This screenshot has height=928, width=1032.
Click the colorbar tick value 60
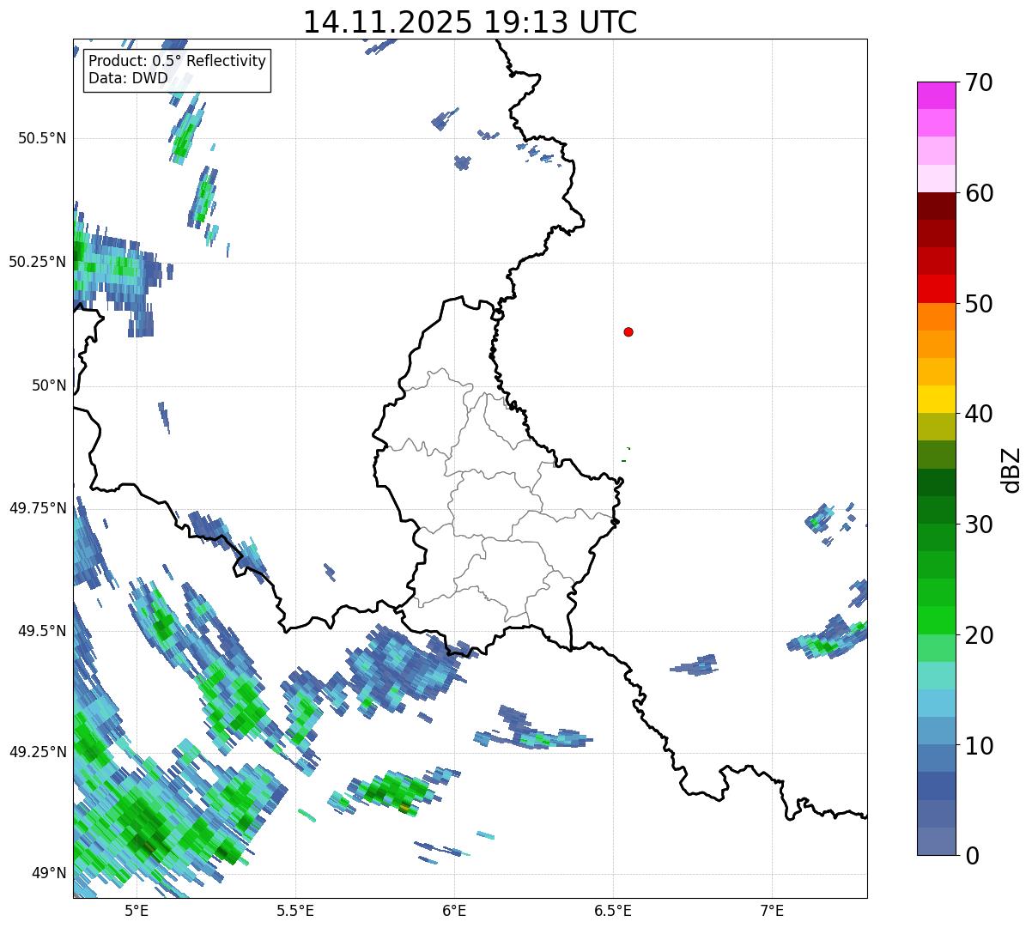pyautogui.click(x=979, y=193)
